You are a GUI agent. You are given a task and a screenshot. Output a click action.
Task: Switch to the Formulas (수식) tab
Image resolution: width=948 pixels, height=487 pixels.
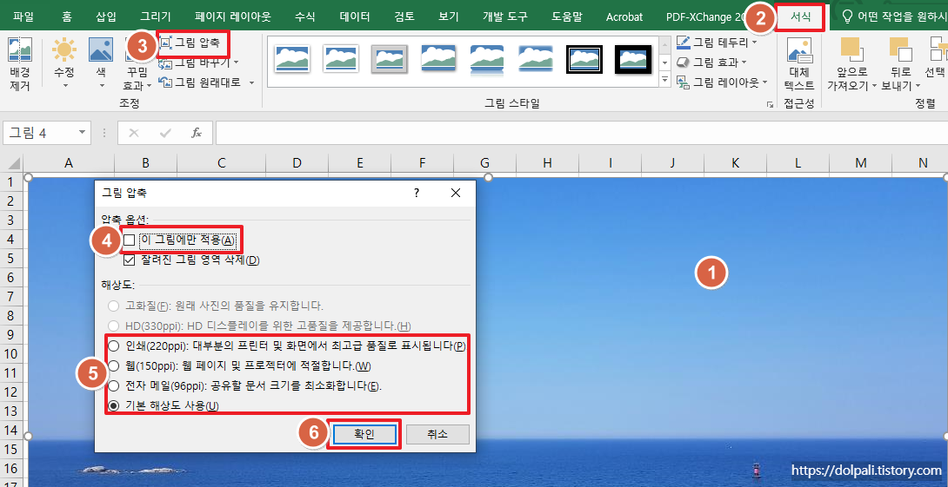tap(304, 16)
